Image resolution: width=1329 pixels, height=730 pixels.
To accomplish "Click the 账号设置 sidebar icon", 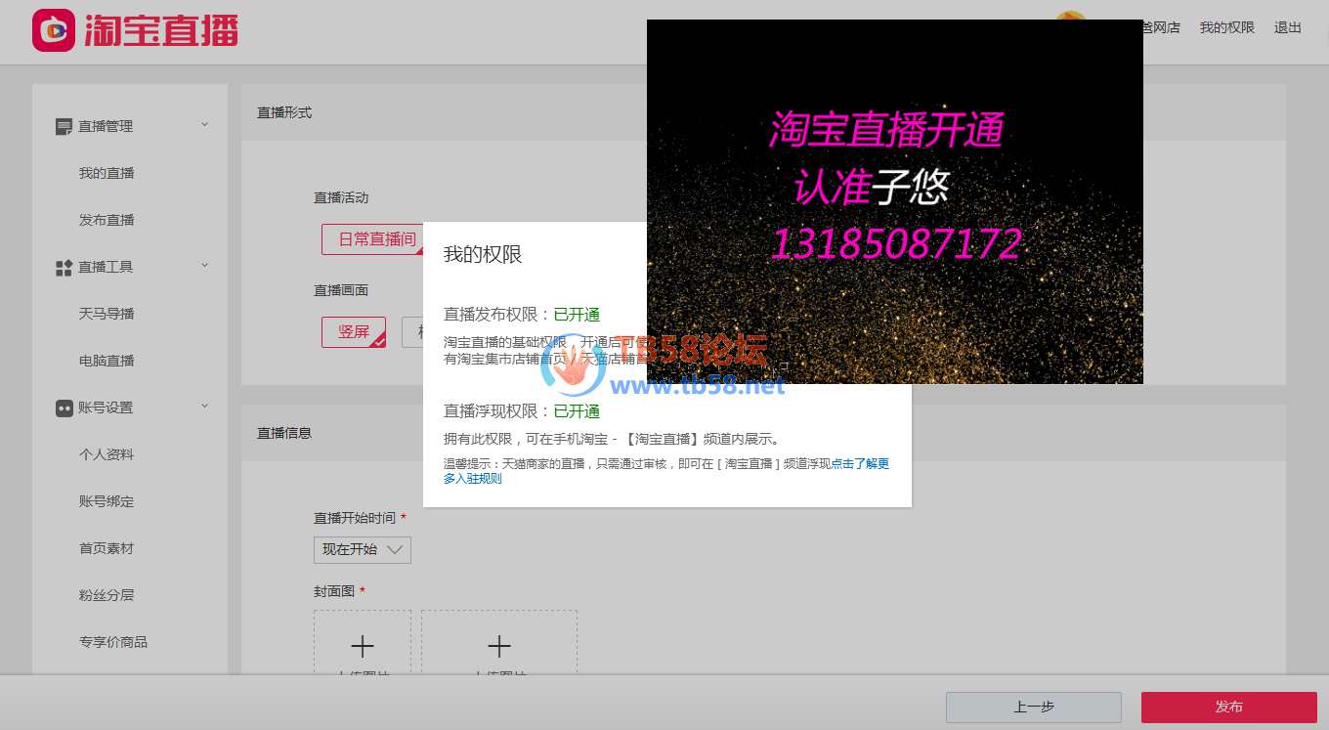I will tap(64, 408).
